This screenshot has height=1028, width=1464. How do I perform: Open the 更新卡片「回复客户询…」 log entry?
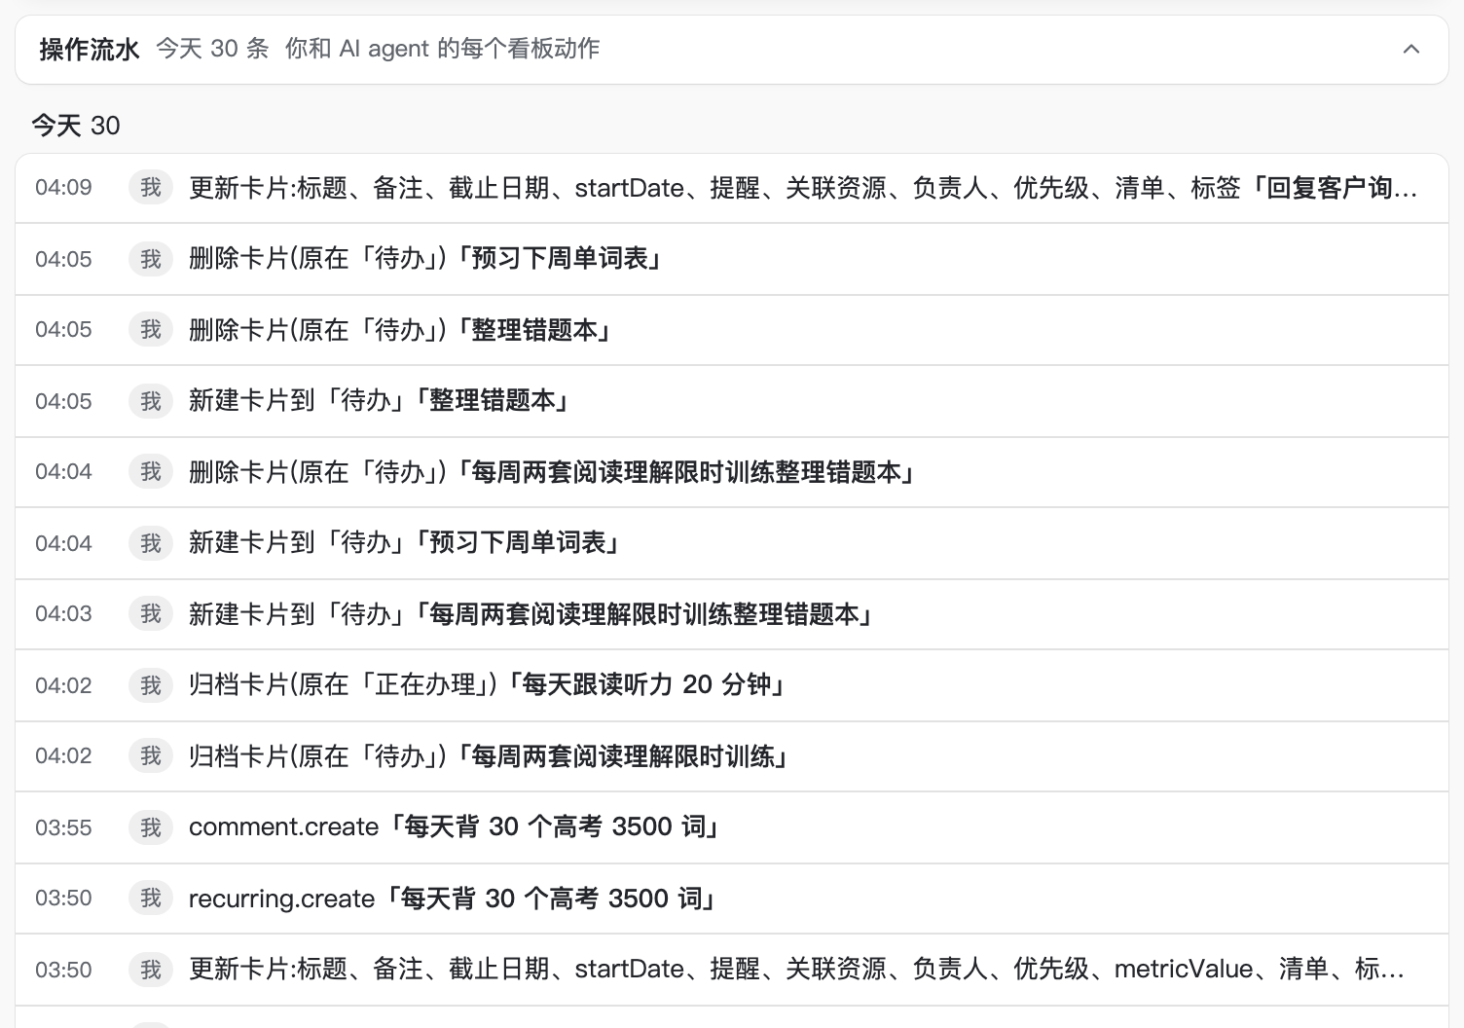tap(732, 188)
